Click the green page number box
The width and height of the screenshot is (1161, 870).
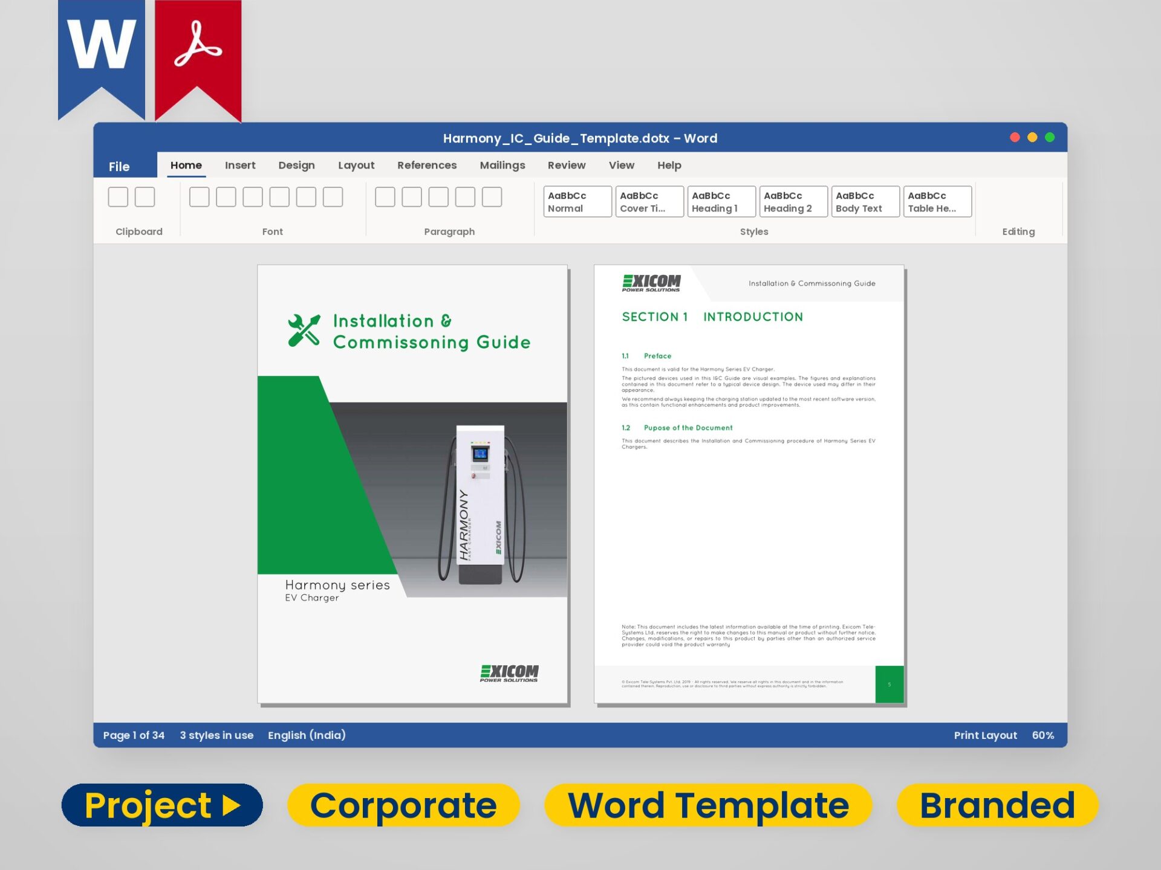(x=889, y=685)
